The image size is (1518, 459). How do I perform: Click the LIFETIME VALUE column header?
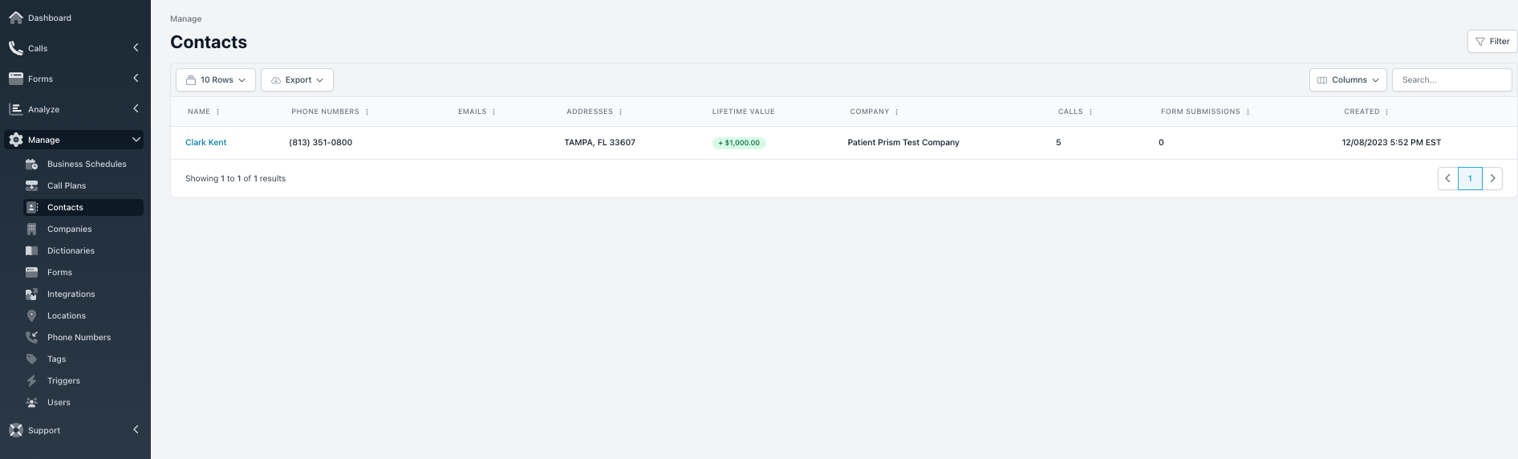tap(744, 112)
